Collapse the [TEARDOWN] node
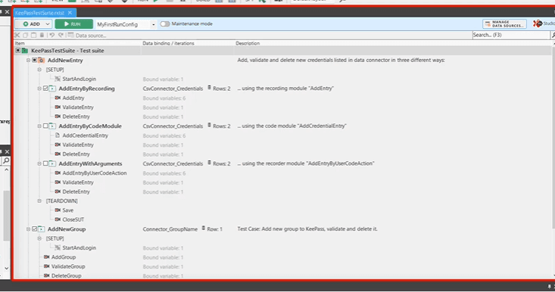 point(39,200)
